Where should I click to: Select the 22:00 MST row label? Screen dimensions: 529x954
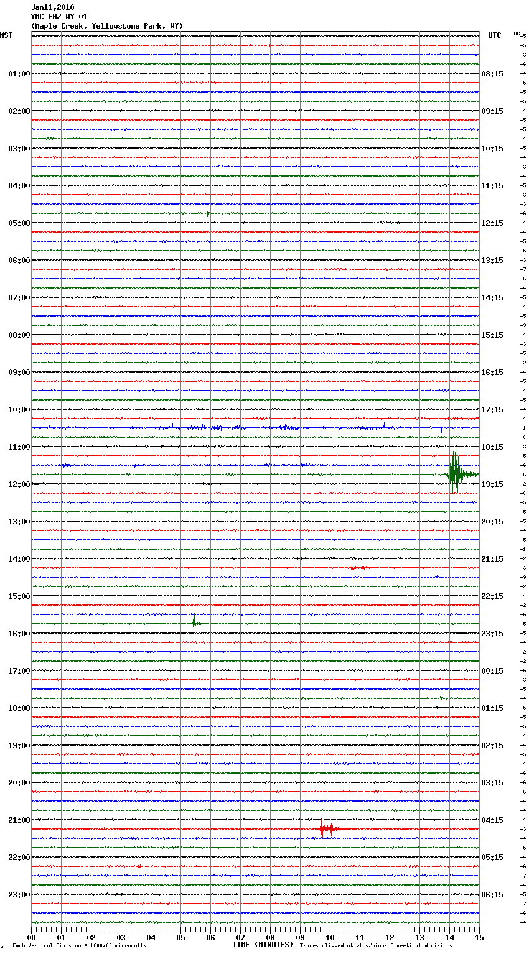click(19, 858)
